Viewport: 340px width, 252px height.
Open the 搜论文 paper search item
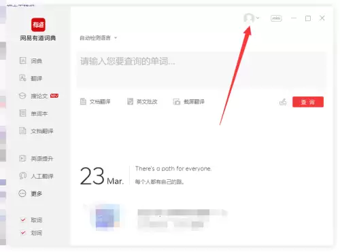click(39, 96)
